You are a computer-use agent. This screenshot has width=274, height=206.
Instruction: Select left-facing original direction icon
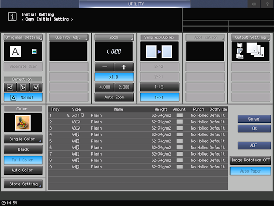coord(10,87)
